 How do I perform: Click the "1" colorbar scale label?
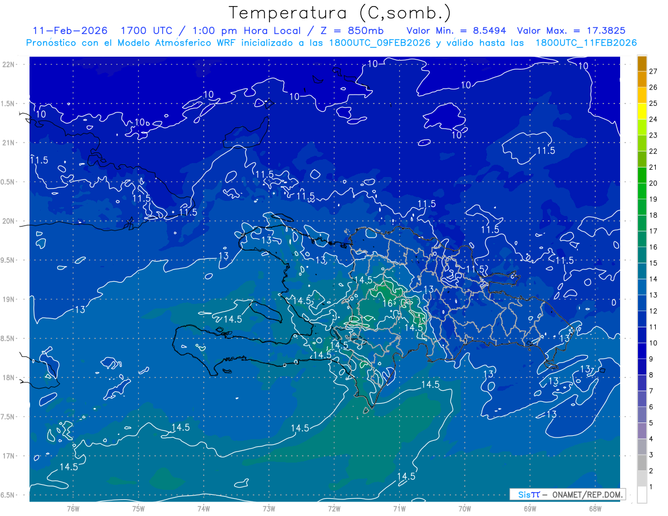point(651,487)
